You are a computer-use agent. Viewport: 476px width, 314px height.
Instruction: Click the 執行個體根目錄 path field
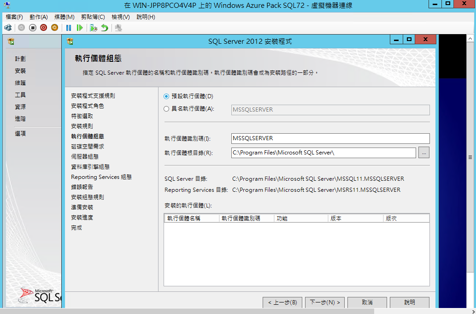(x=323, y=153)
